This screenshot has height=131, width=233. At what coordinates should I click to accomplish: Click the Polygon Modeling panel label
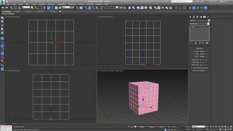click(8, 14)
